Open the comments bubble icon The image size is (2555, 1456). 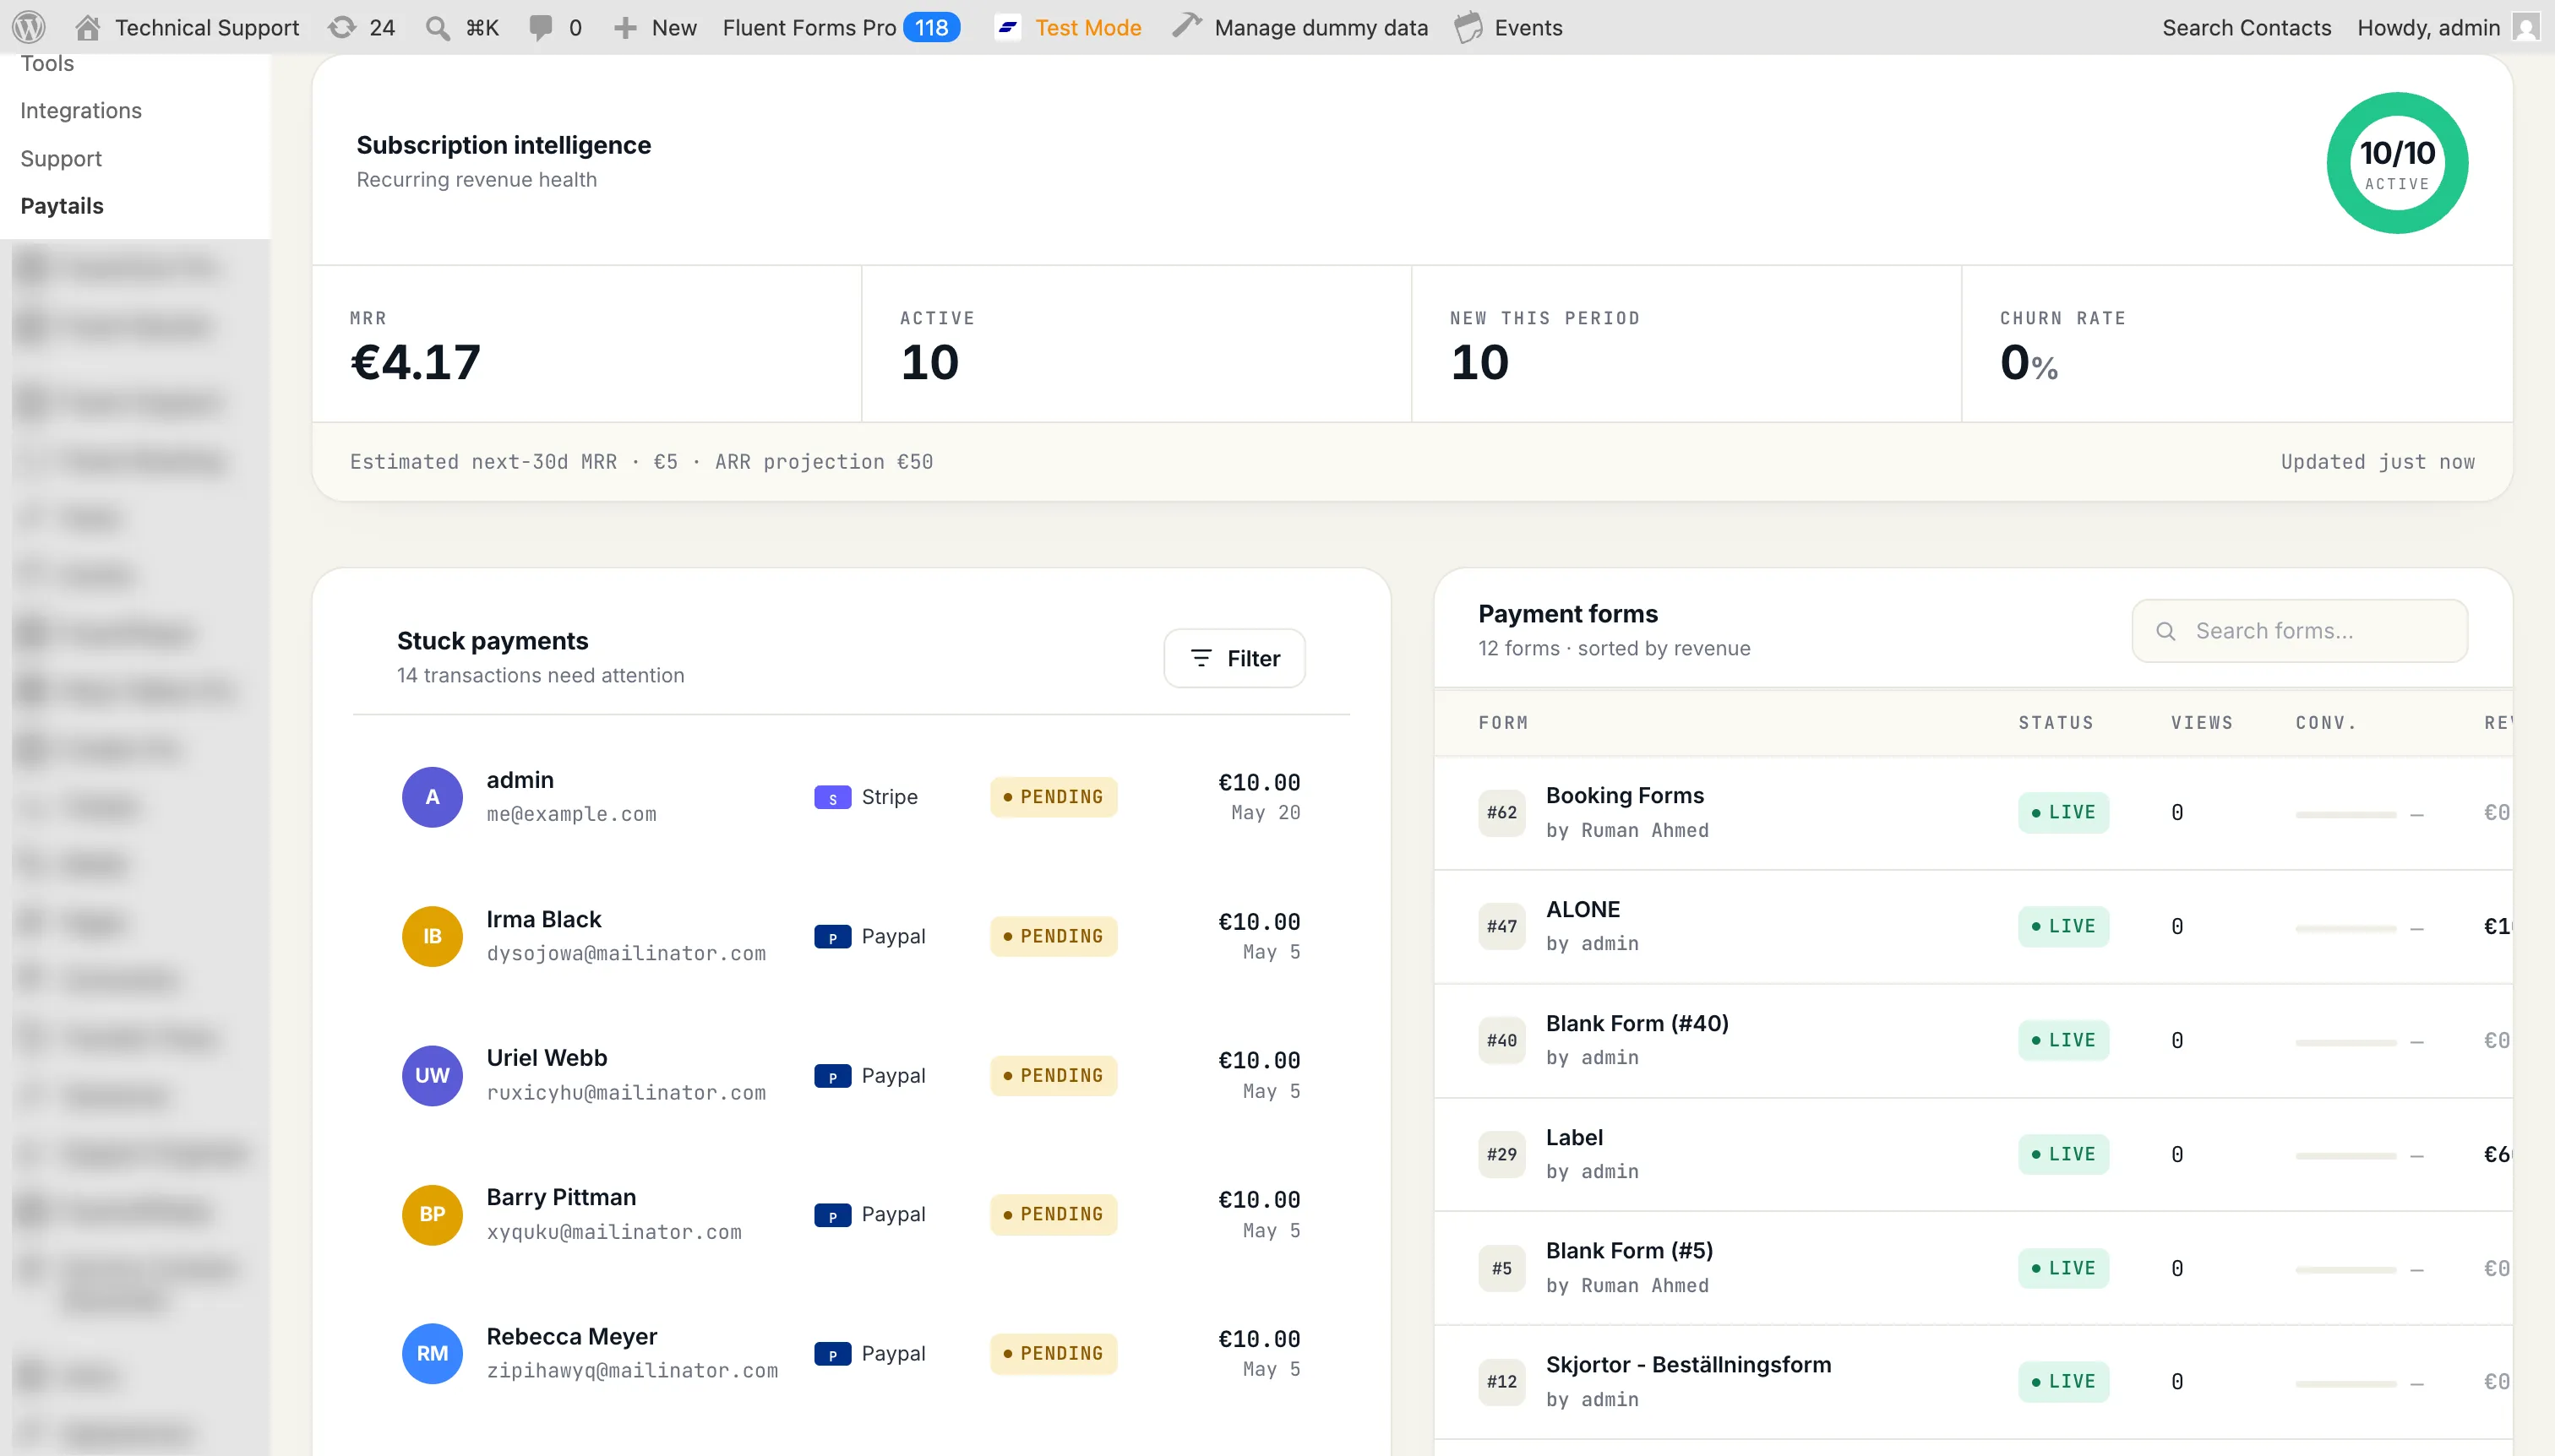coord(540,27)
